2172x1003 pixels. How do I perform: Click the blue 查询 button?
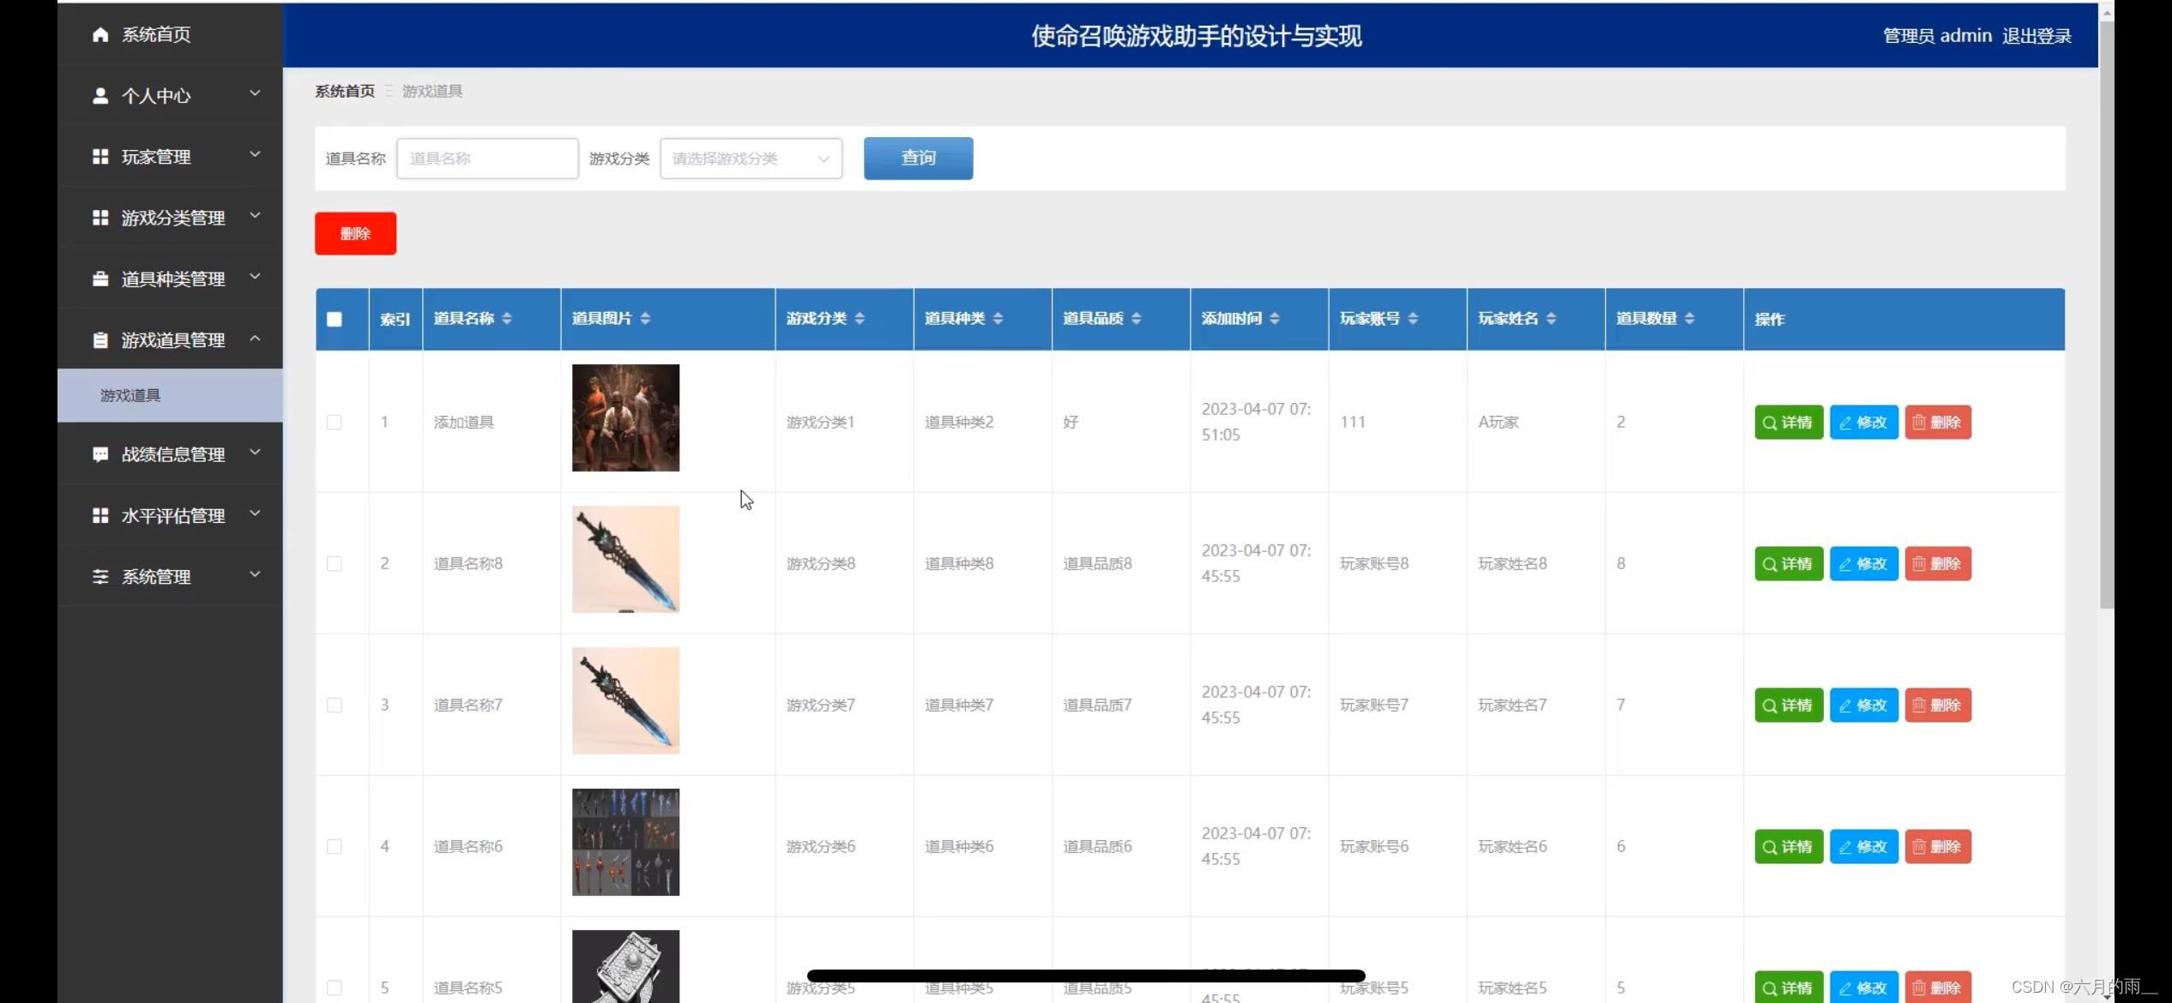(x=918, y=159)
